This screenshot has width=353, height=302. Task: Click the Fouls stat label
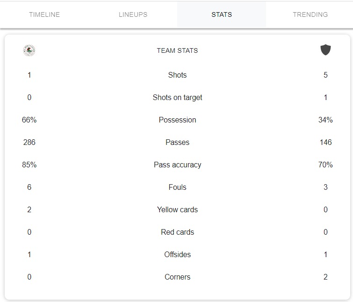tap(177, 187)
